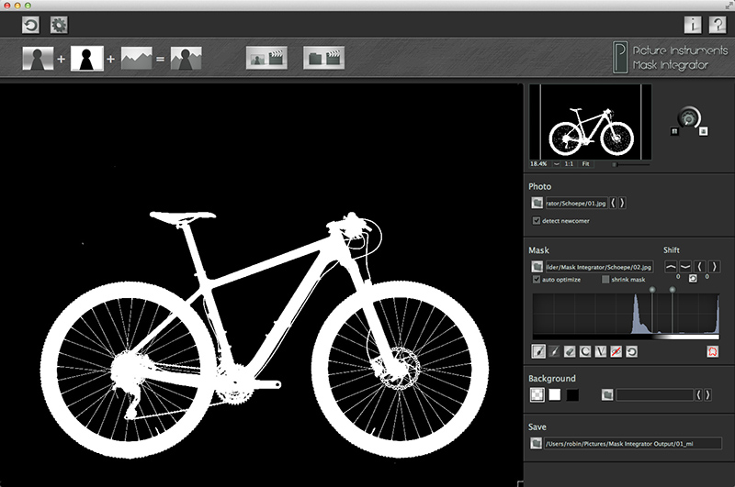This screenshot has width=735, height=487.
Task: Toggle the detect newcomer checkbox
Action: coord(537,221)
